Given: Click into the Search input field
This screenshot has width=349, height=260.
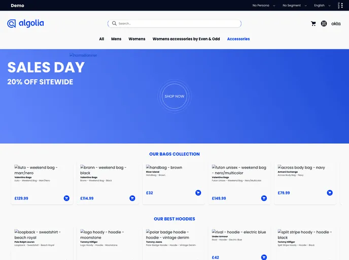Looking at the screenshot, I should pyautogui.click(x=174, y=24).
